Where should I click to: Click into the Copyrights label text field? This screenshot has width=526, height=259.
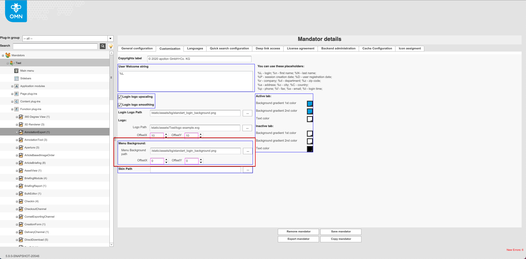[199, 59]
